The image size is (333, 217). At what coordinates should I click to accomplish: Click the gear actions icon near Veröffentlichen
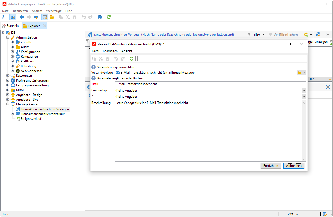pyautogui.click(x=306, y=35)
